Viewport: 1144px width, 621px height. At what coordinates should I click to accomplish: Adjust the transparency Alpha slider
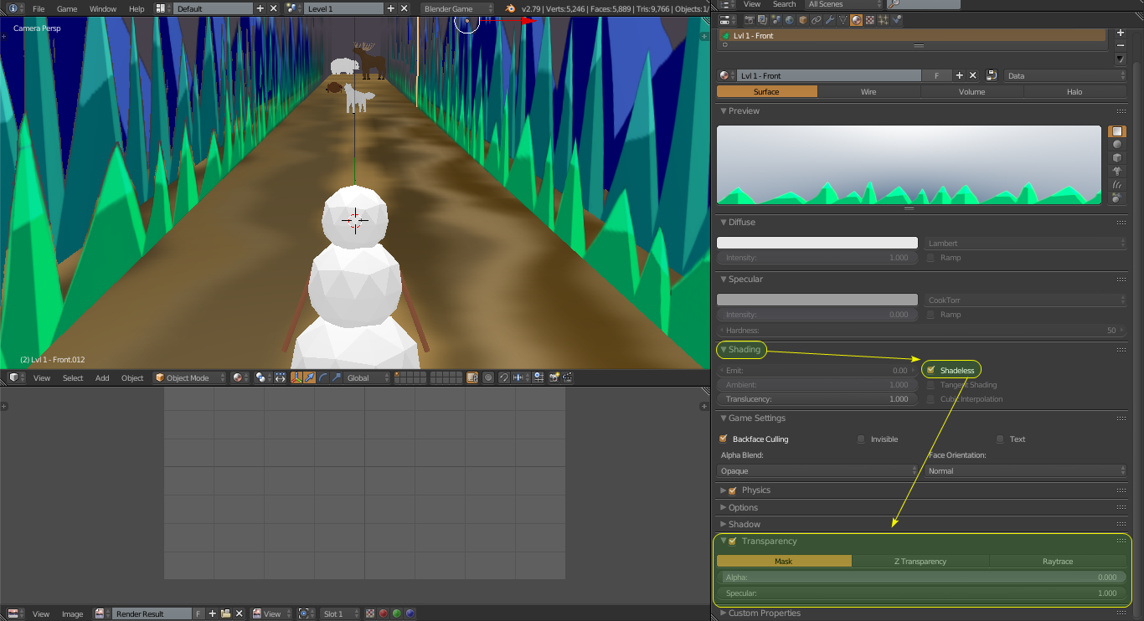(922, 577)
